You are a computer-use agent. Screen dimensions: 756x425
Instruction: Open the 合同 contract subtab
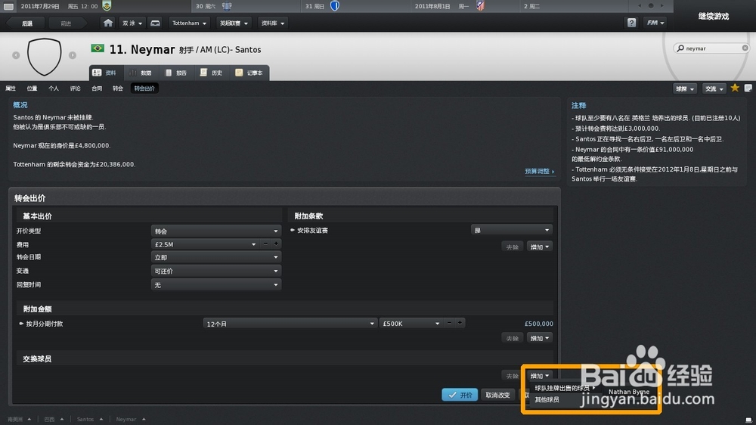tap(97, 88)
